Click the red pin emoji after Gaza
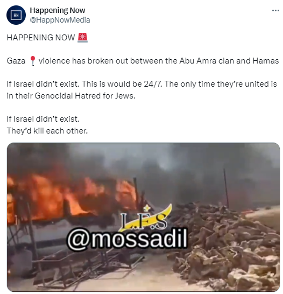The height and width of the screenshot is (294, 283). click(x=33, y=61)
